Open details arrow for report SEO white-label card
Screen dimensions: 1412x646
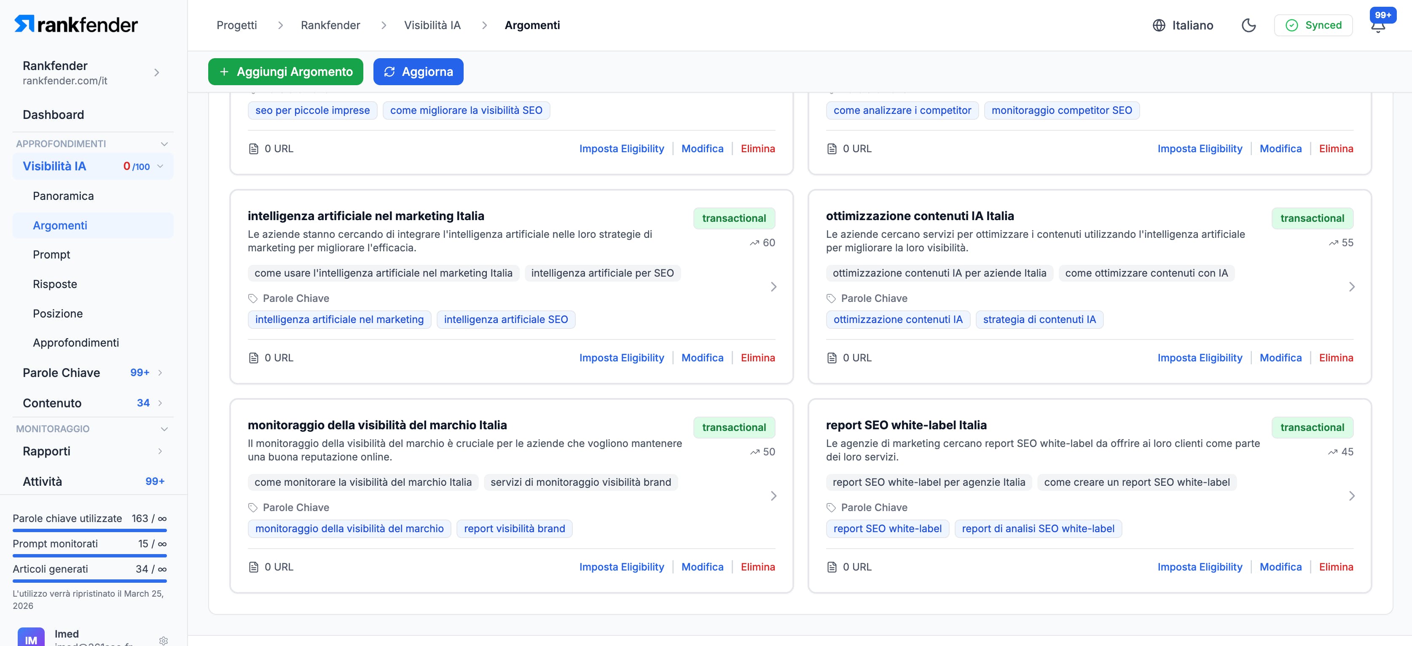click(x=1351, y=496)
